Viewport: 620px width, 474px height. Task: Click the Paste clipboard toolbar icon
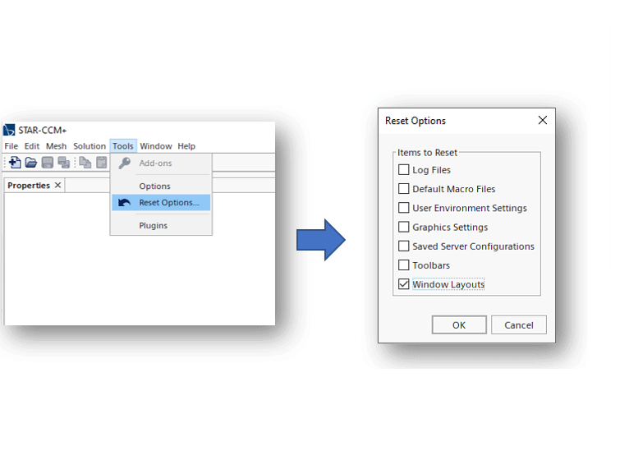tap(101, 163)
